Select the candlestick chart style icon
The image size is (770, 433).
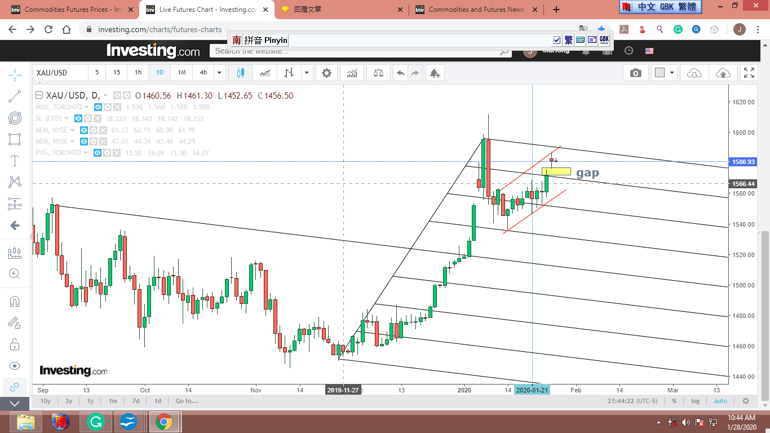(x=241, y=73)
